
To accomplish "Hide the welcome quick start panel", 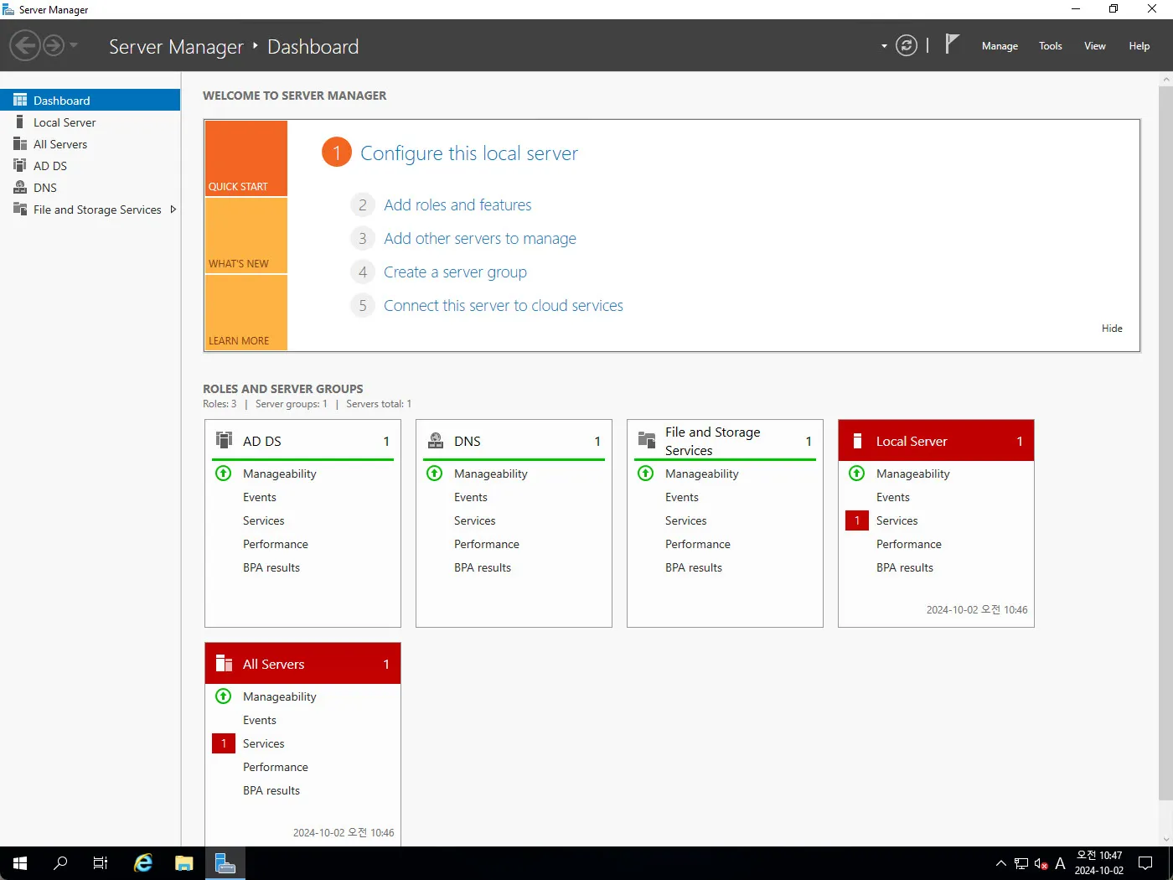I will click(x=1112, y=329).
